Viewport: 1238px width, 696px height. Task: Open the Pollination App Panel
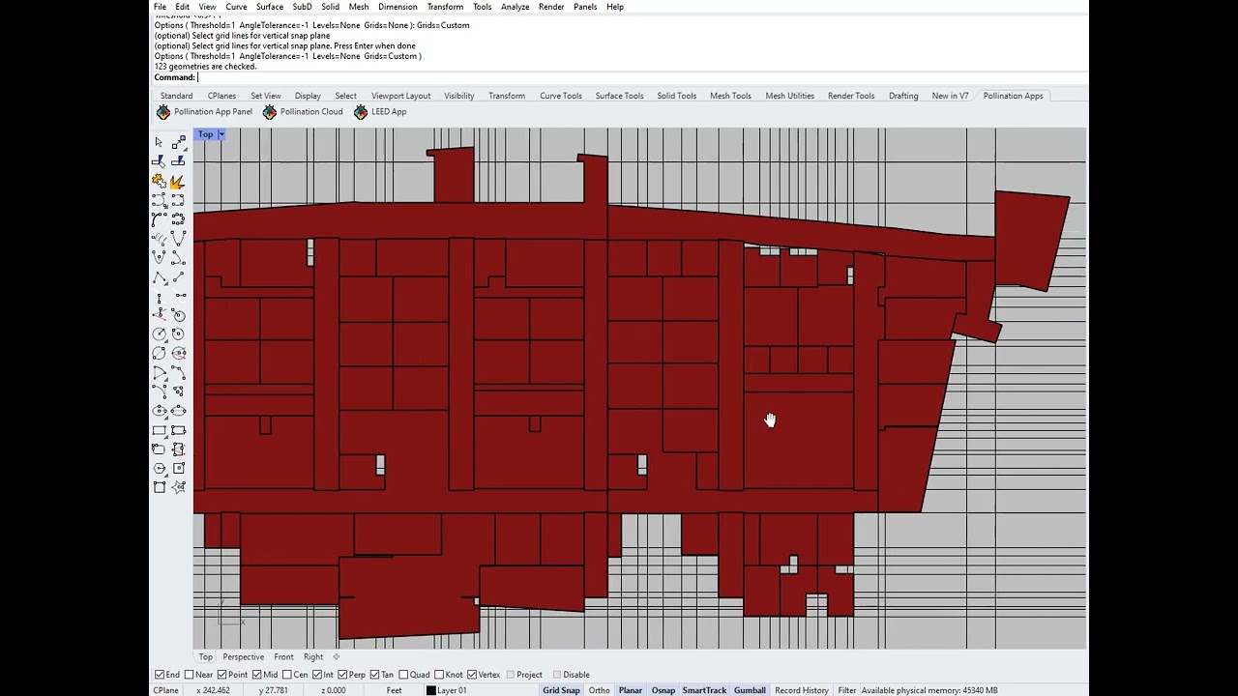pos(204,112)
